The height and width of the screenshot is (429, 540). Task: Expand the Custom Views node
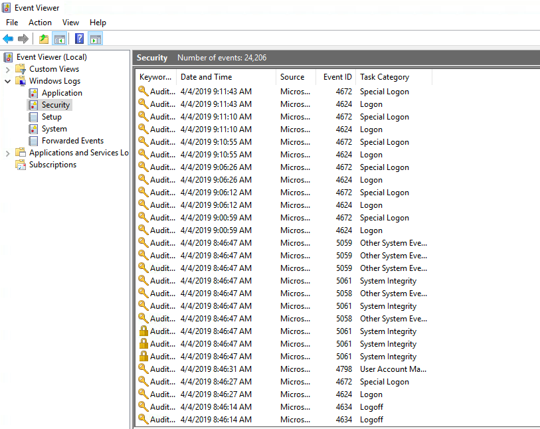click(x=7, y=70)
